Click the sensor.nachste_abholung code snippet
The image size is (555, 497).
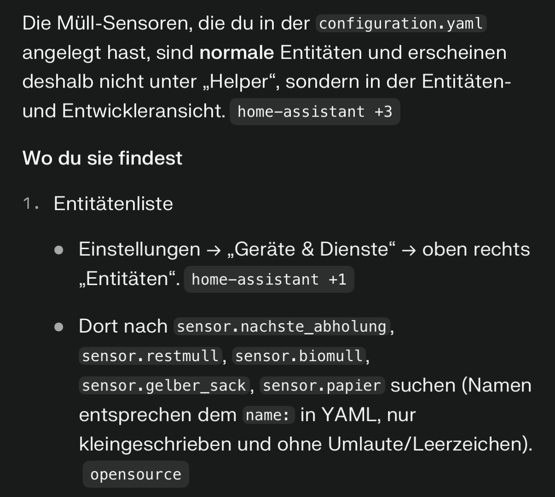[282, 327]
